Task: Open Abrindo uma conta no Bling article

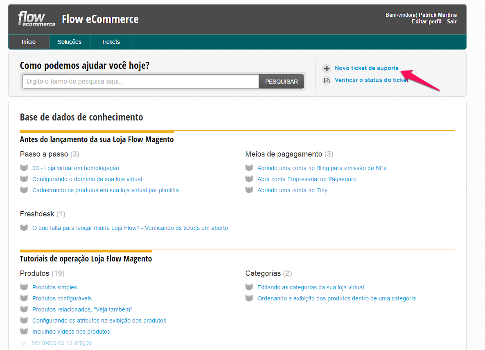Action: click(322, 168)
